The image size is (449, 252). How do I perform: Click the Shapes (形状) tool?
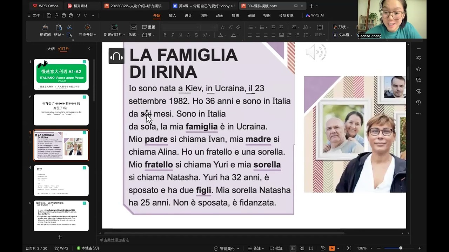coord(340,27)
